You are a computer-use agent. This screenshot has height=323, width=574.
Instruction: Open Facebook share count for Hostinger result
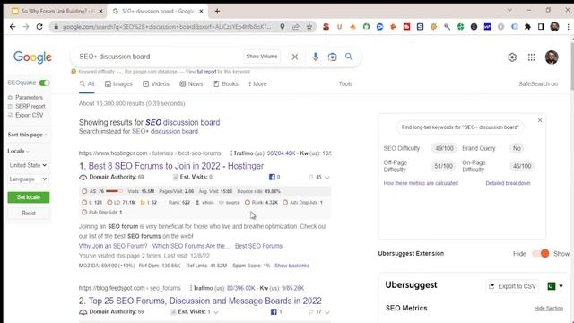(274, 177)
